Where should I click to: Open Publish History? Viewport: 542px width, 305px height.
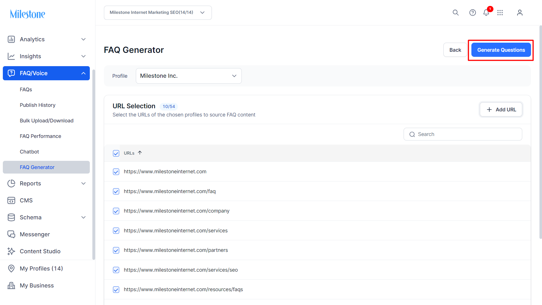click(x=38, y=105)
